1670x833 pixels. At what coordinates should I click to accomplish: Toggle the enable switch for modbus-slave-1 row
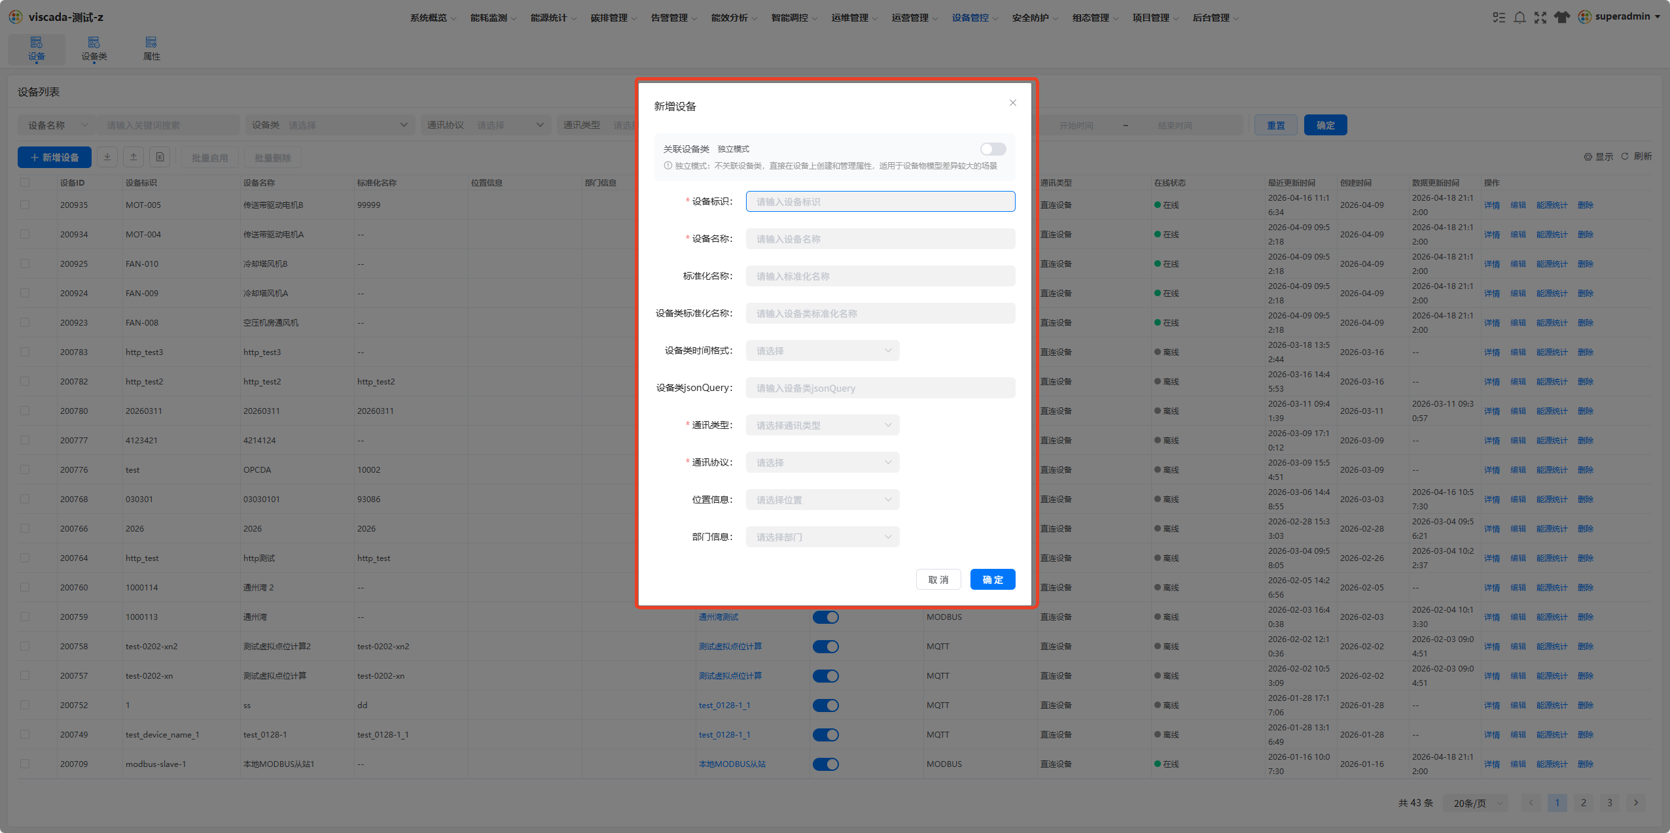pyautogui.click(x=825, y=764)
